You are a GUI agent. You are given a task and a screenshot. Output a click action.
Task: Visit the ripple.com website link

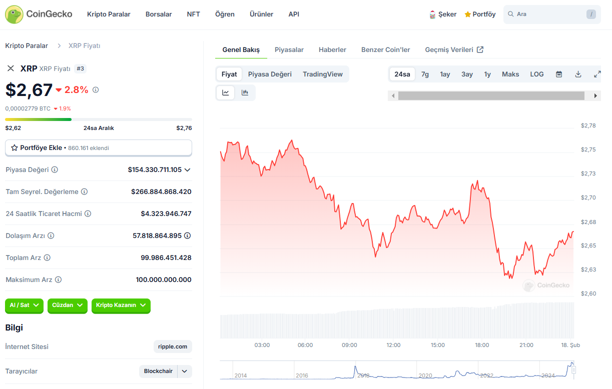point(173,346)
